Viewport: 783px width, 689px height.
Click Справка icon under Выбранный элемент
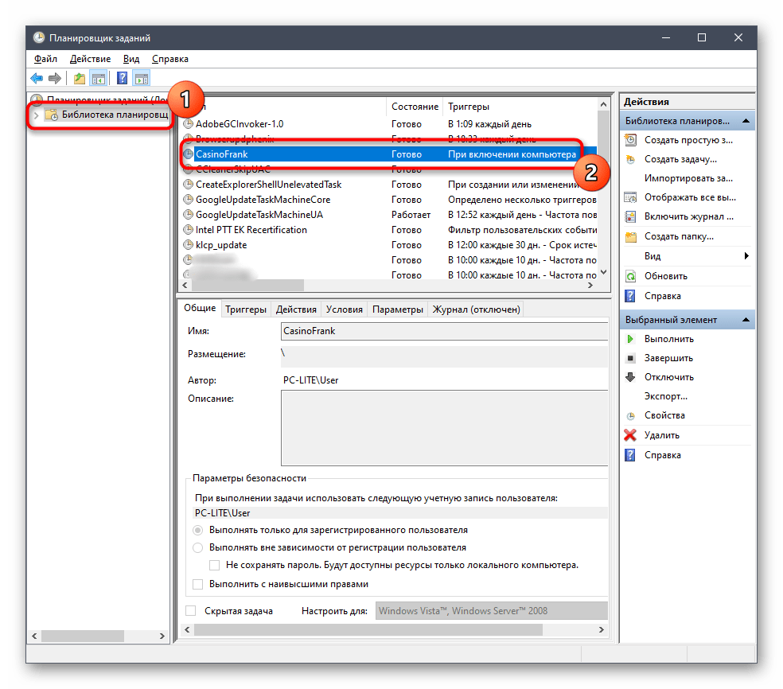pos(631,455)
